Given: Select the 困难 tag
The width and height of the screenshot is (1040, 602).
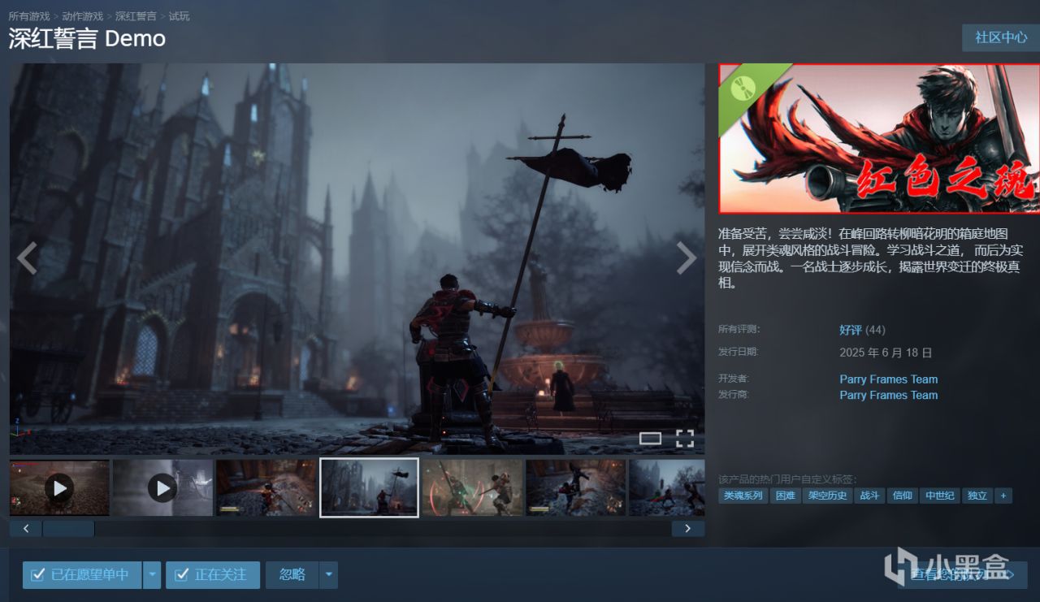Looking at the screenshot, I should [x=786, y=496].
